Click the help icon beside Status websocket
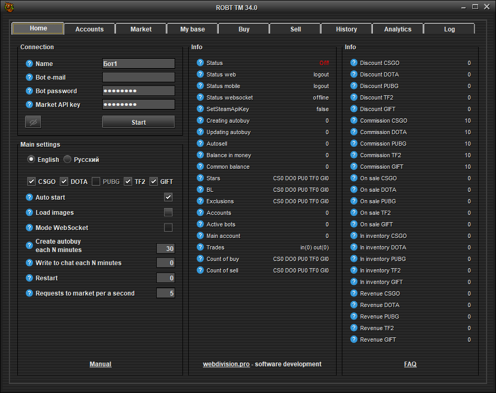496x393 pixels. click(x=200, y=97)
